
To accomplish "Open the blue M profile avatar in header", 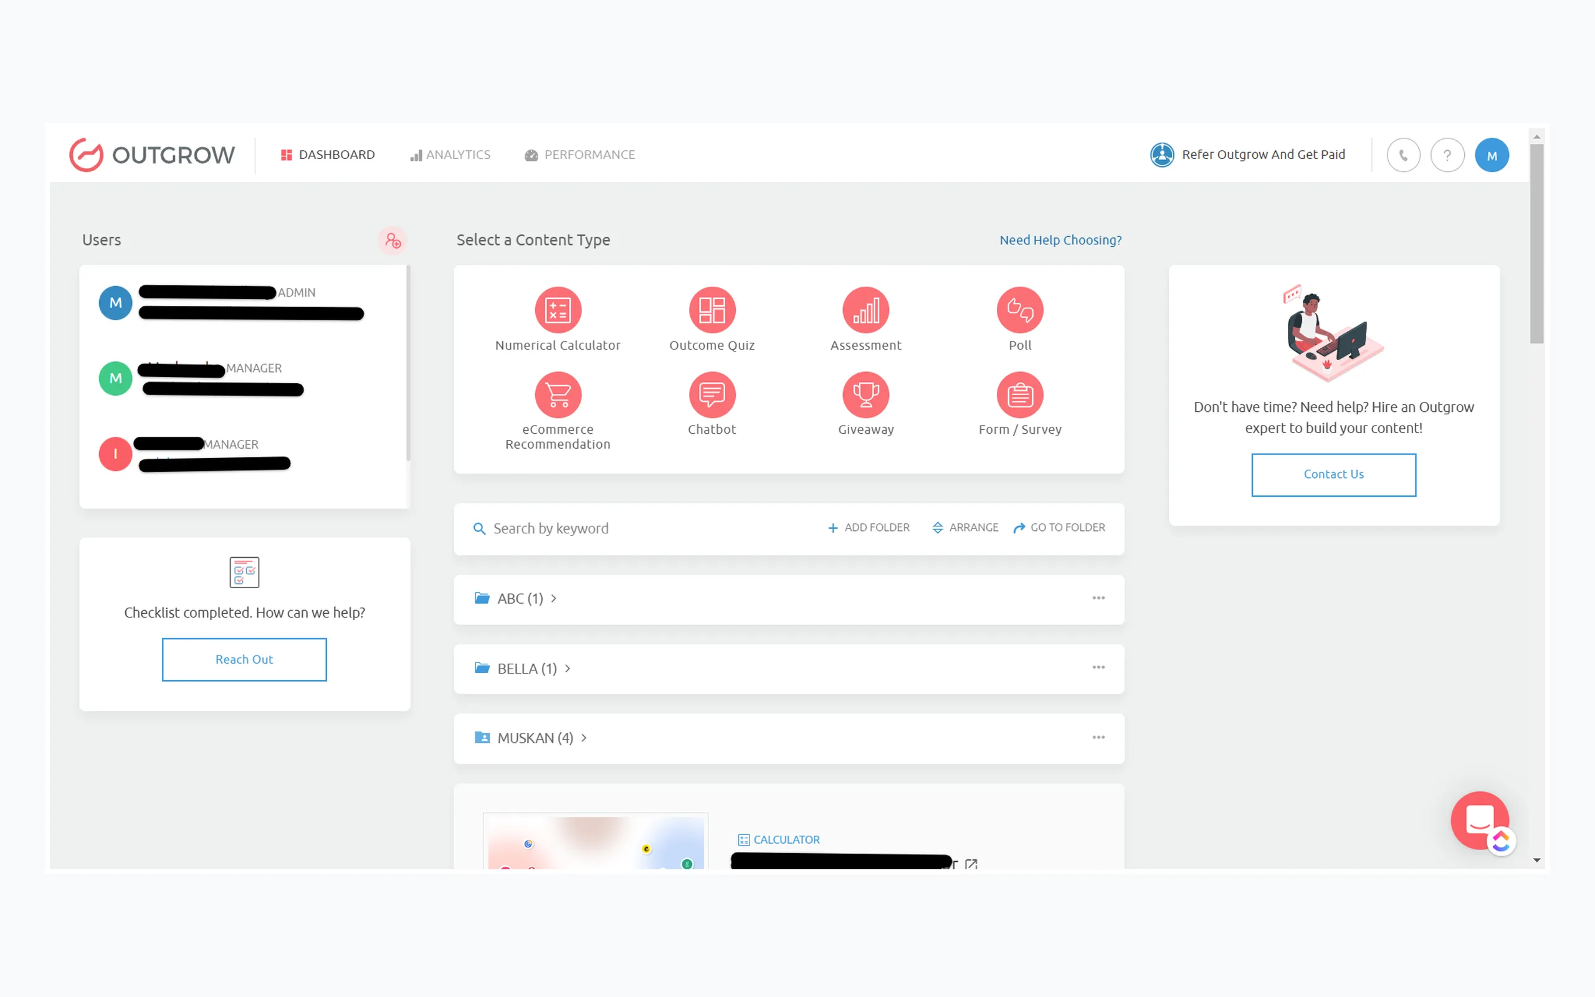I will point(1492,156).
